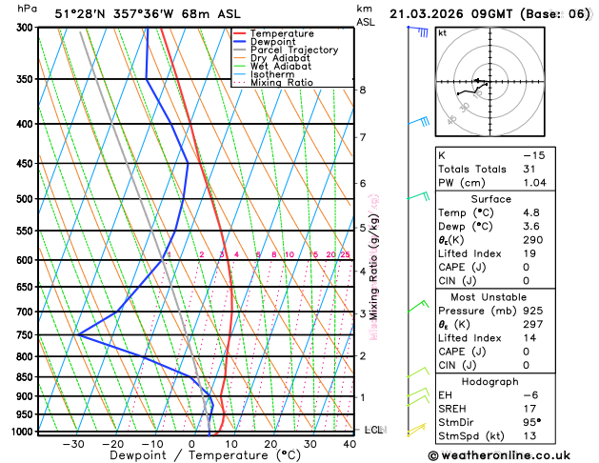599x463 pixels.
Task: Click the 0 temperature axis label
Action: 191,444
